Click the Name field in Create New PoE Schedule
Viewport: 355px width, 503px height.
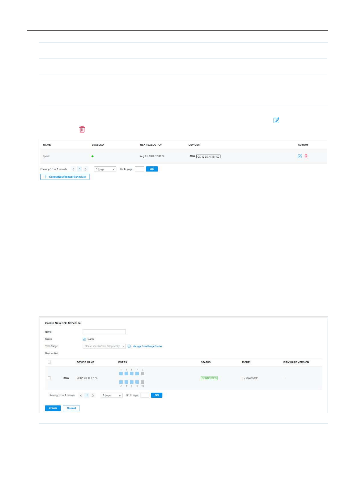point(104,332)
